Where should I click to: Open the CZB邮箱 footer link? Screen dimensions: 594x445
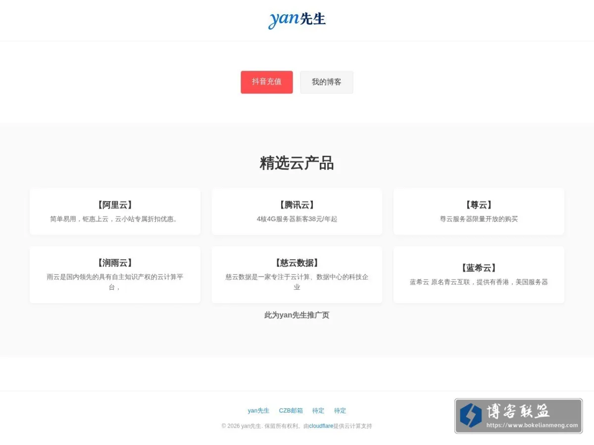pyautogui.click(x=291, y=411)
